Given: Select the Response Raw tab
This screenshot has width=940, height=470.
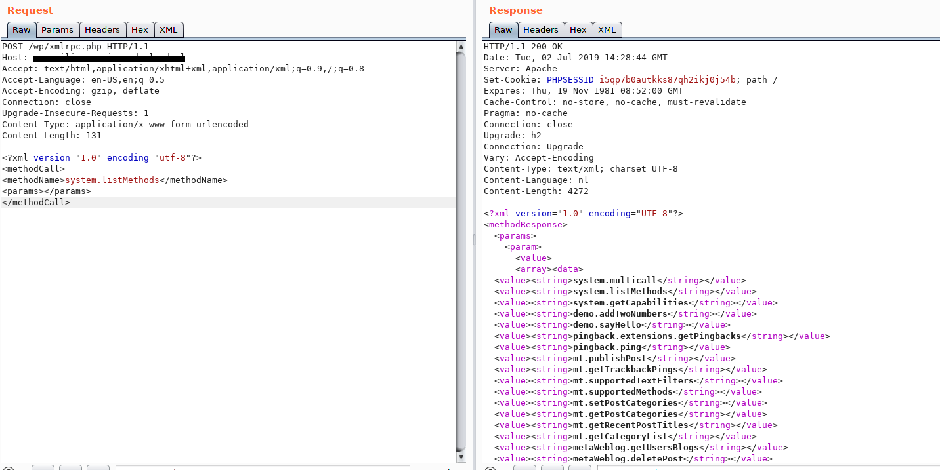Looking at the screenshot, I should coord(503,30).
